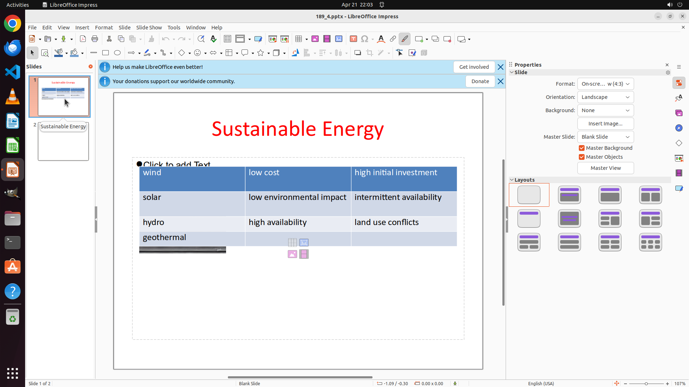Screen dimensions: 689x387
Task: Uncheck the Master Background checkbox
Action: coord(582,148)
